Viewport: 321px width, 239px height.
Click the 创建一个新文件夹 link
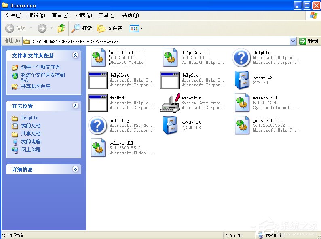click(x=40, y=67)
